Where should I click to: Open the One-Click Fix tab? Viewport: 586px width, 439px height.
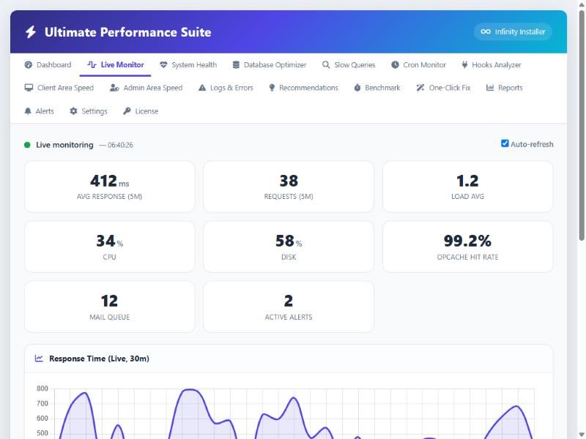pyautogui.click(x=444, y=88)
